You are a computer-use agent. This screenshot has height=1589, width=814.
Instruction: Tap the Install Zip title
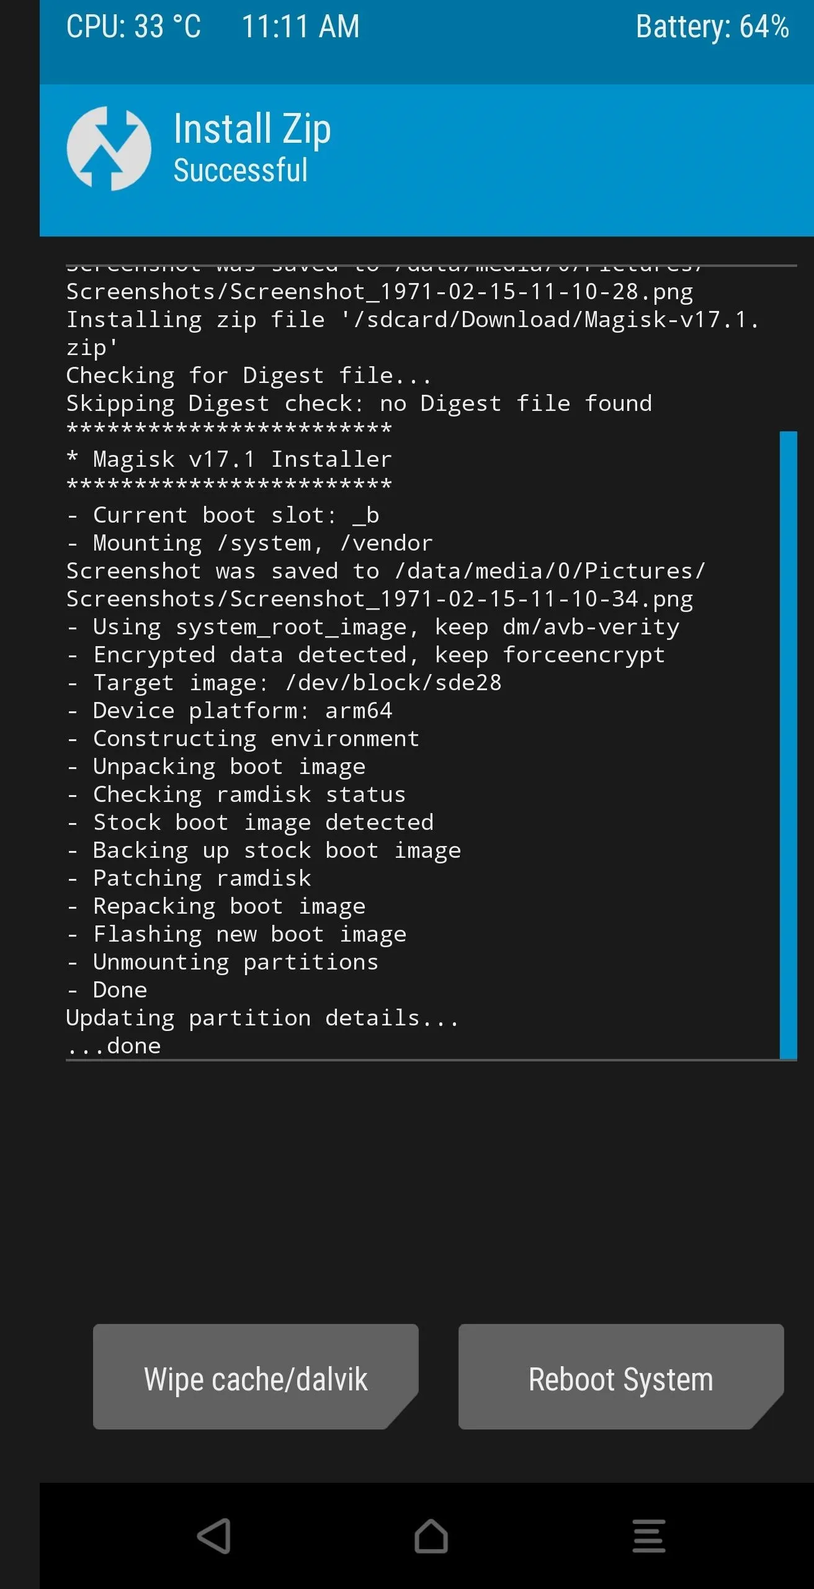[x=253, y=129]
